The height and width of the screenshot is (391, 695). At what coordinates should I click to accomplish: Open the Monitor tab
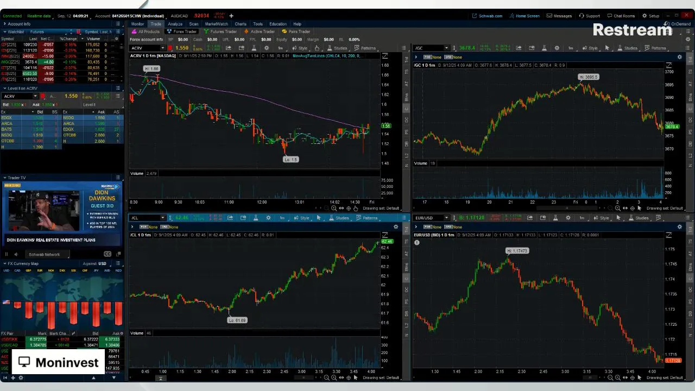(137, 24)
